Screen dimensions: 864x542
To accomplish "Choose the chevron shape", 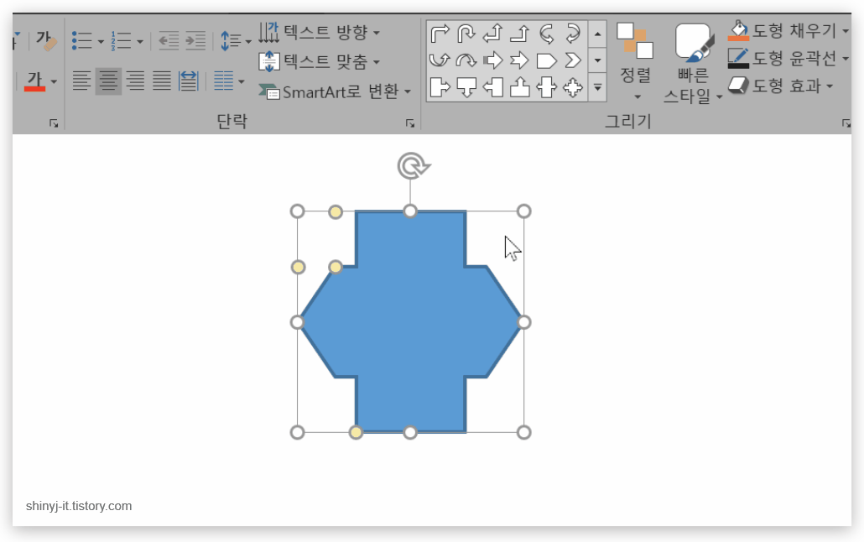I will point(573,60).
